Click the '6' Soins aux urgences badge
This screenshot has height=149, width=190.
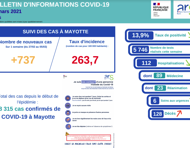(x=155, y=101)
